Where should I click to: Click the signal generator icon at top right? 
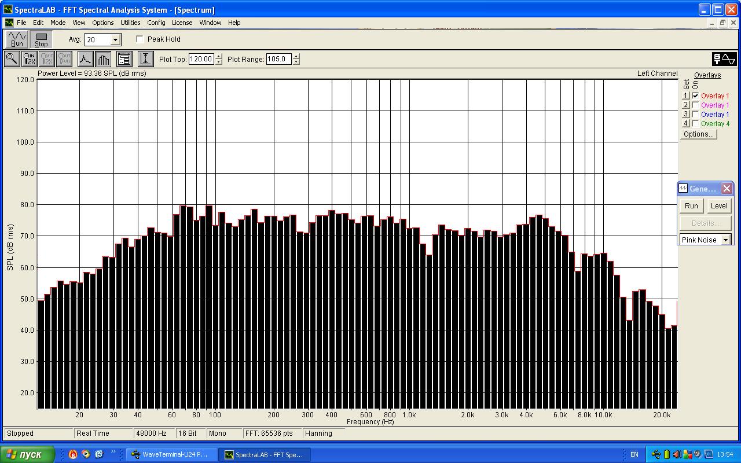[x=724, y=58]
